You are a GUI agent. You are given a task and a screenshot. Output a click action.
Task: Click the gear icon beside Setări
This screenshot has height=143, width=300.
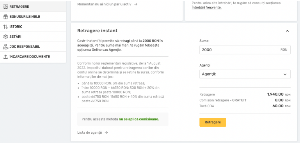5,37
